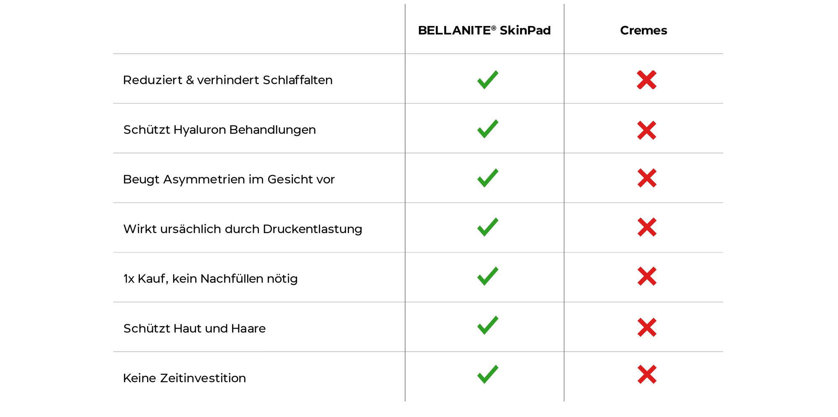The height and width of the screenshot is (417, 838).
Task: Click the Cremes column header
Action: [644, 30]
